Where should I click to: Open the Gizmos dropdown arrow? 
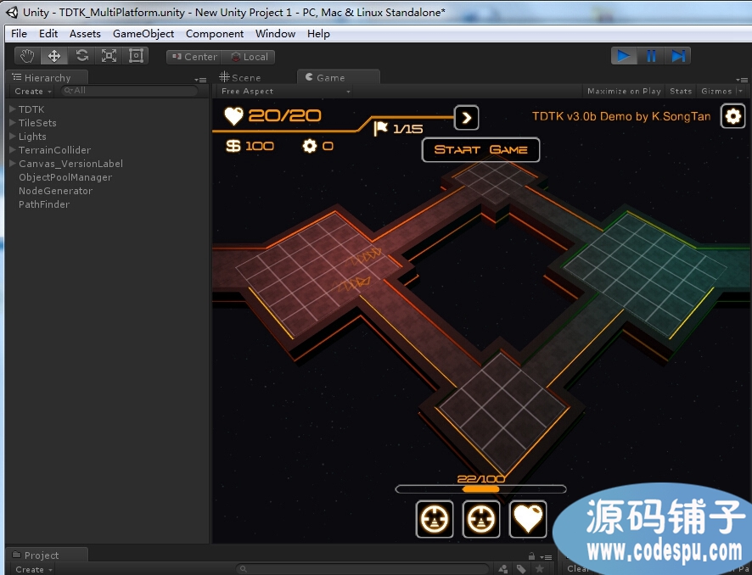[x=741, y=91]
